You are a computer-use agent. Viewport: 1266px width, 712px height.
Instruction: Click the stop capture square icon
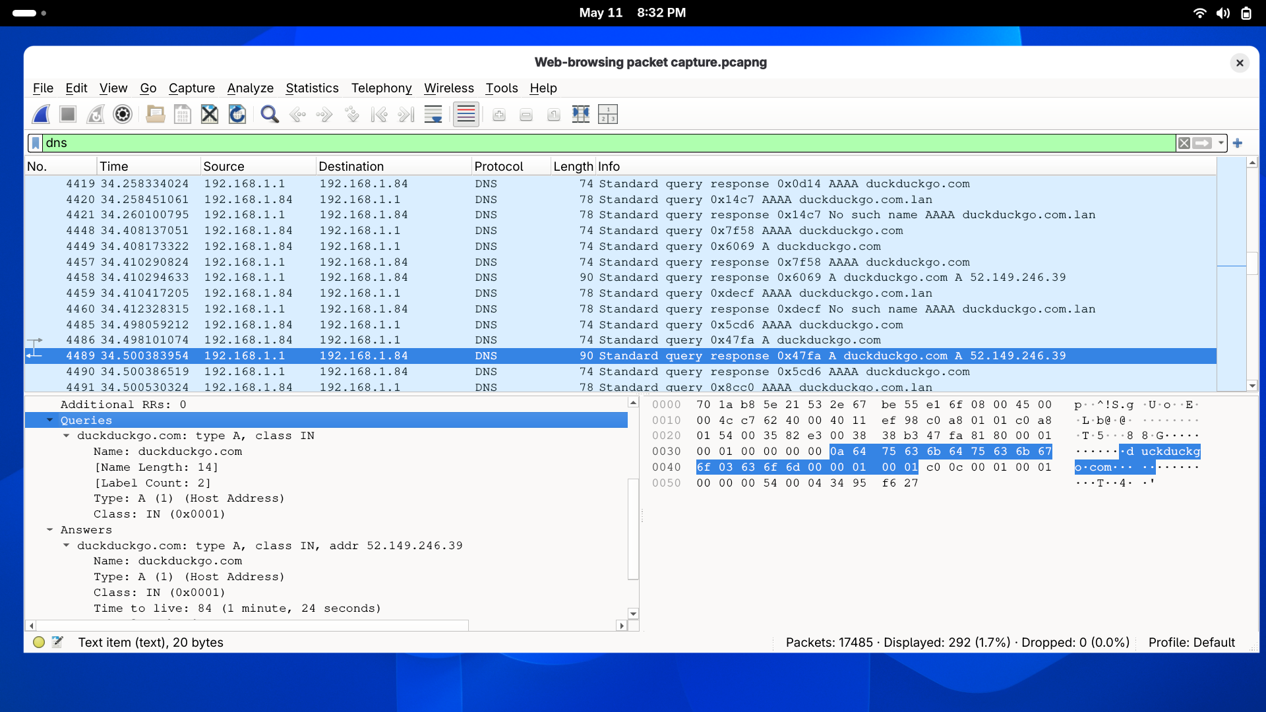point(68,114)
